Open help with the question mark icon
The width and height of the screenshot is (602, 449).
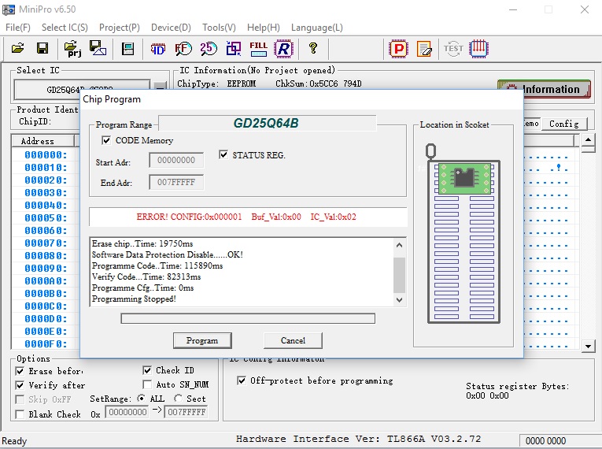[x=313, y=48]
